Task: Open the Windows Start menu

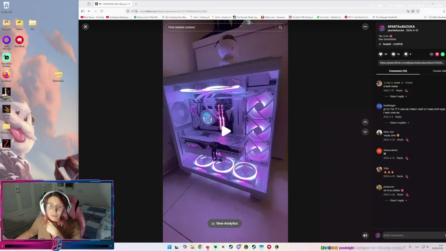Action: click(169, 247)
